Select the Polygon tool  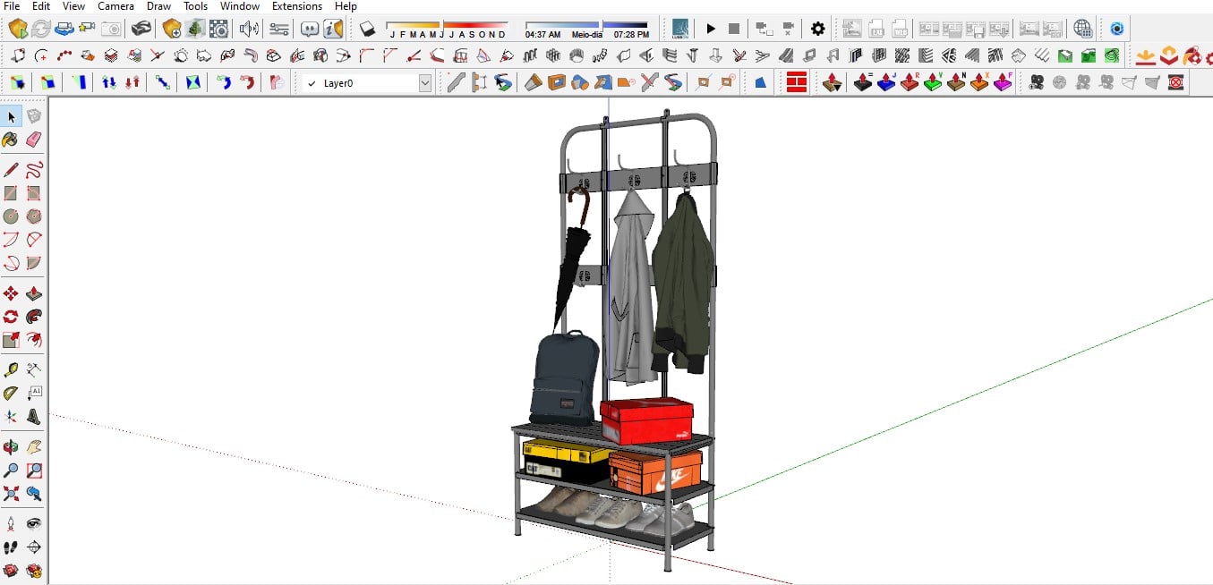pyautogui.click(x=34, y=216)
